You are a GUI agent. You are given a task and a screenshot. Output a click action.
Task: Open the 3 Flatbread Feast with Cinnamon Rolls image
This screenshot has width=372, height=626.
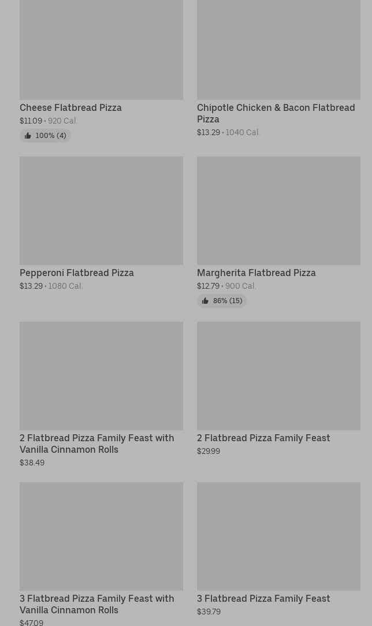click(x=101, y=536)
